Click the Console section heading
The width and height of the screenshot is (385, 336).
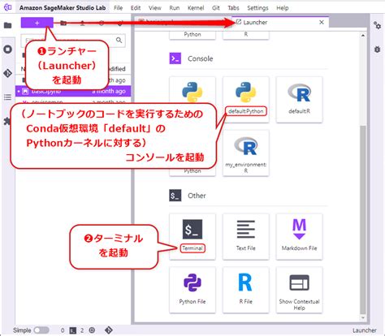[200, 58]
